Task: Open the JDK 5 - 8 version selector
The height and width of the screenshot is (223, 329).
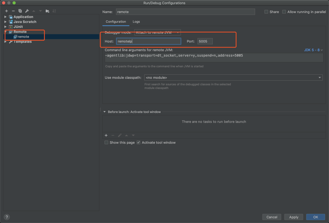Action: coord(313,50)
